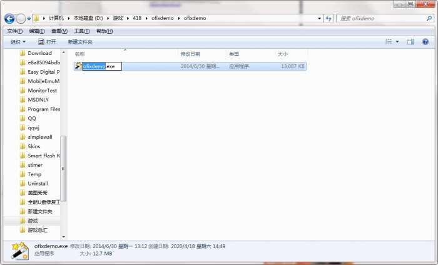The image size is (438, 265).
Task: Select the Temp folder in tree
Action: (31, 174)
